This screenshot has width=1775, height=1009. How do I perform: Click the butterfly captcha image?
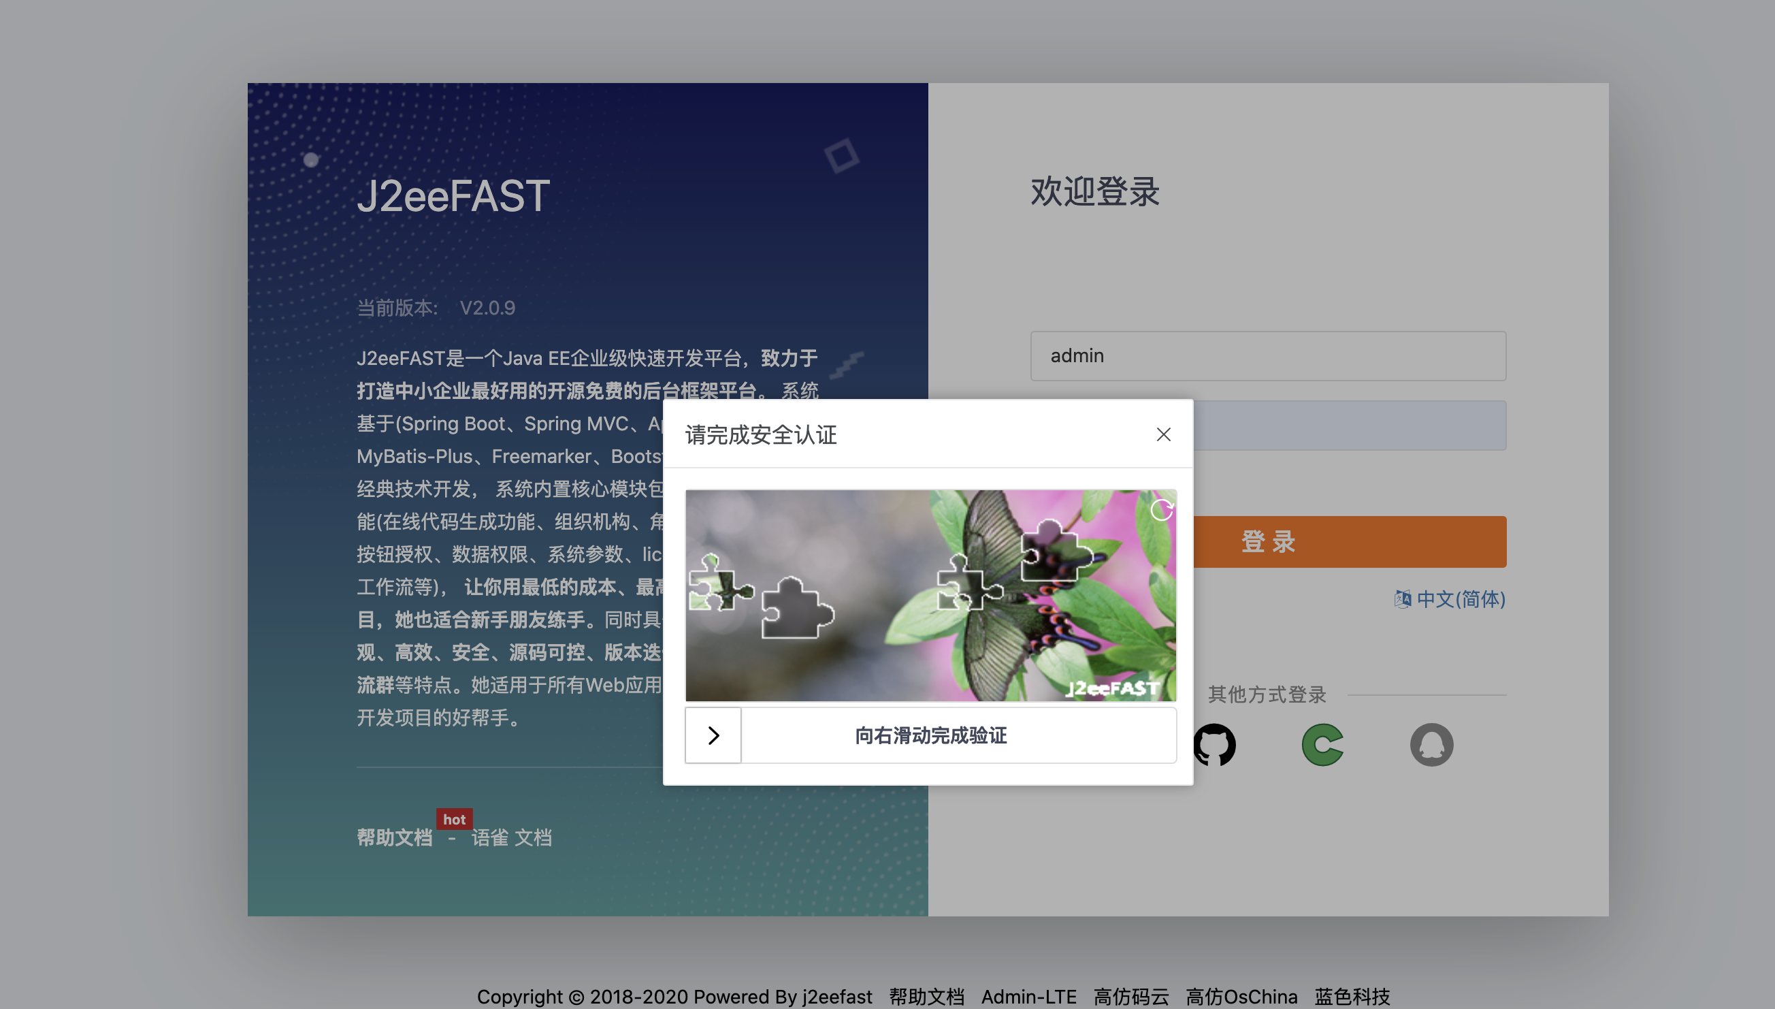[x=930, y=596]
